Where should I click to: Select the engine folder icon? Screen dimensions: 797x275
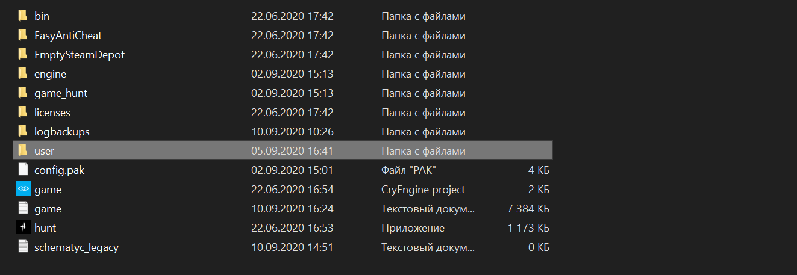(x=23, y=74)
